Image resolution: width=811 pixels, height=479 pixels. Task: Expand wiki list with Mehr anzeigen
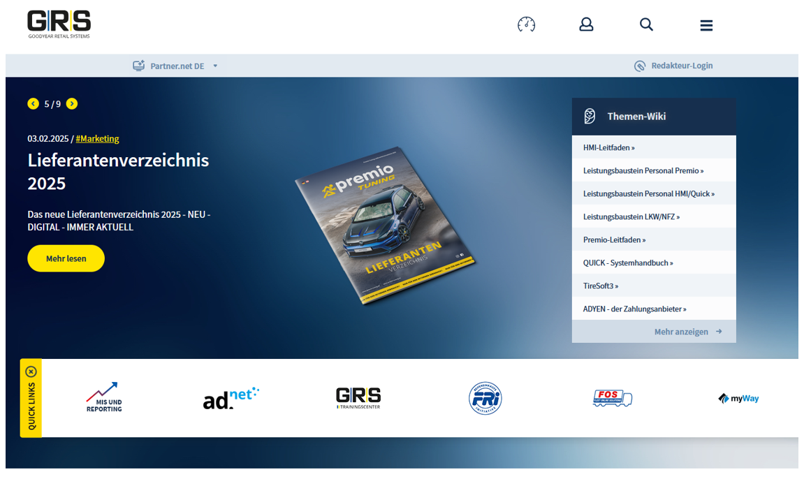coord(687,332)
